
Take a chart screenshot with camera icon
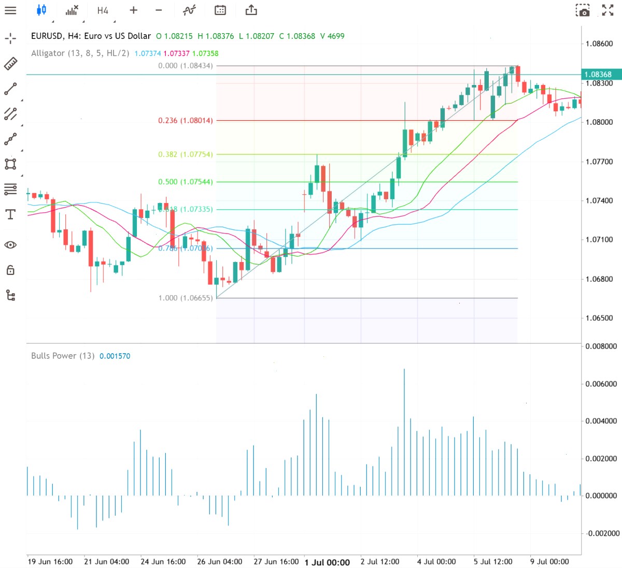pyautogui.click(x=583, y=10)
